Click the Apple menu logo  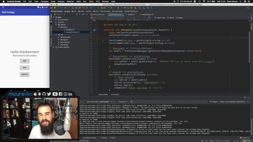coord(4,2)
